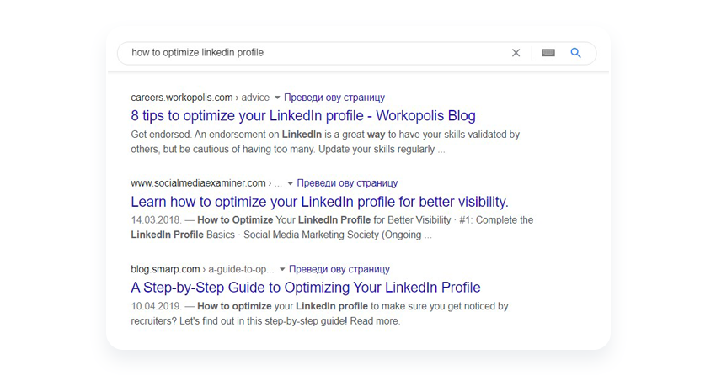Click 'Преведи ову страницу' for the blog.smarp.com result
Viewport: 716px width, 375px height.
[339, 269]
